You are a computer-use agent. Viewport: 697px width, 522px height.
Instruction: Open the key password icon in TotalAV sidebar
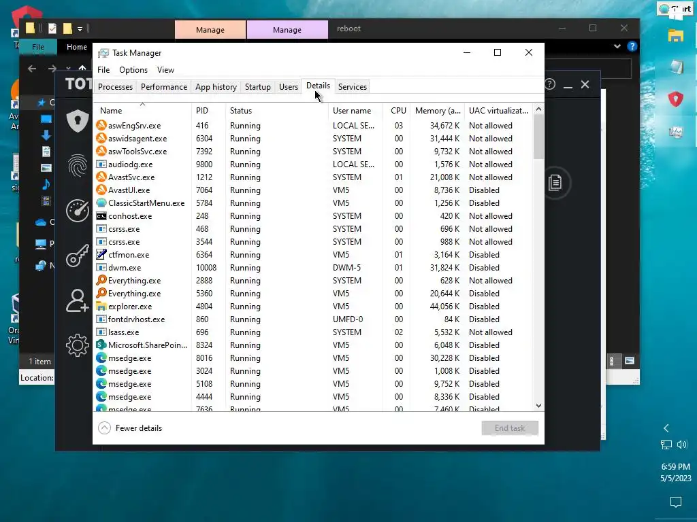[78, 256]
